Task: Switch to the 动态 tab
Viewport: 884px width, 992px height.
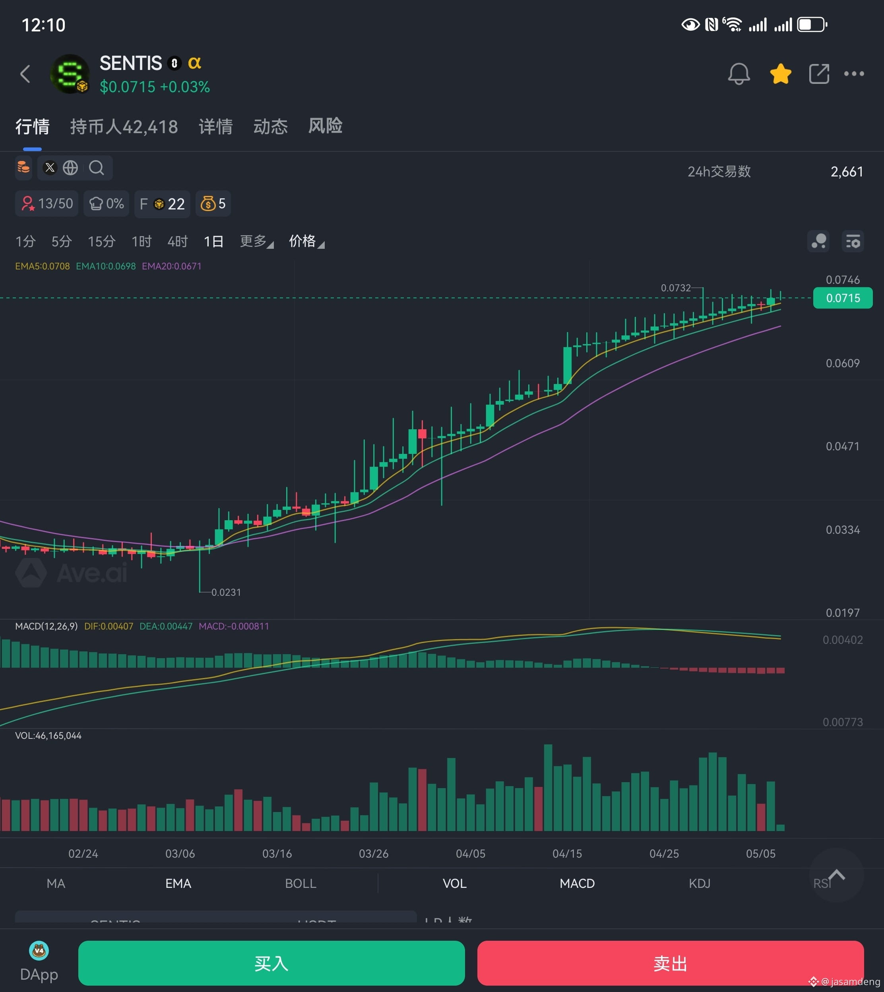Action: point(271,127)
